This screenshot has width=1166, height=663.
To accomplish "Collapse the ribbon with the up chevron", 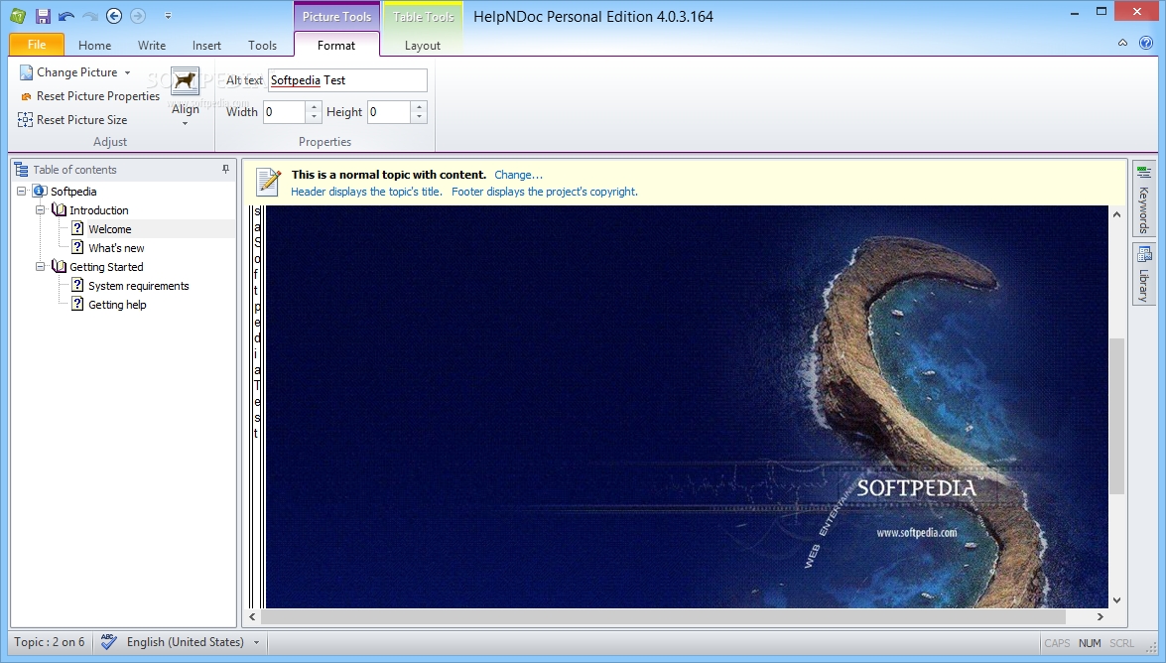I will 1123,43.
